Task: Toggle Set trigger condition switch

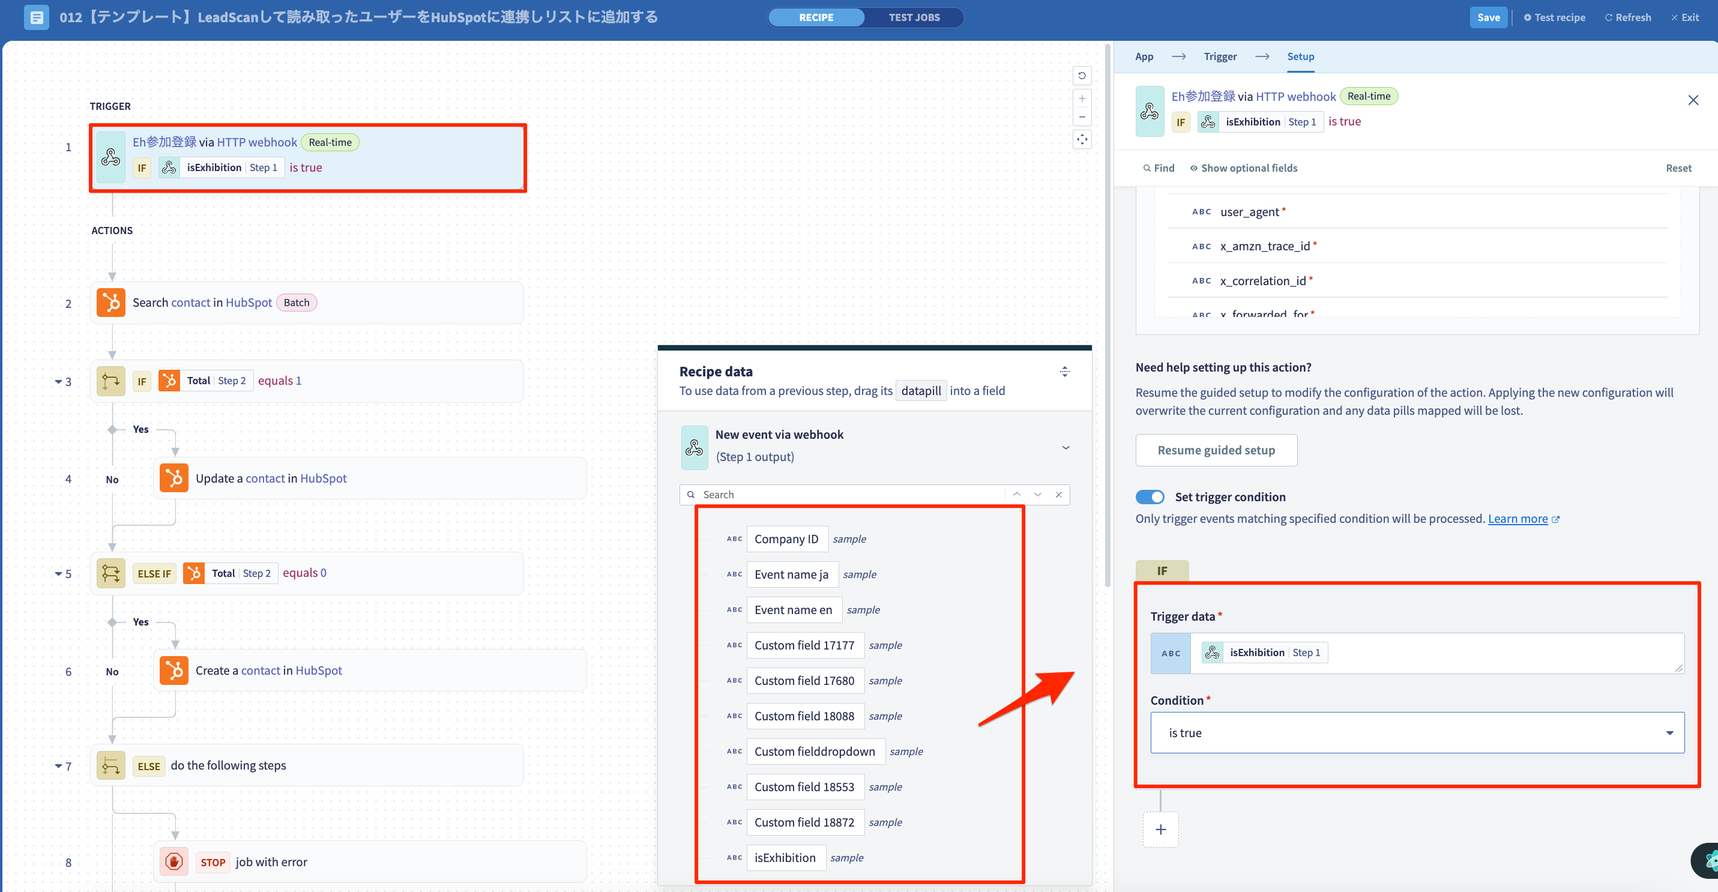Action: (x=1150, y=498)
